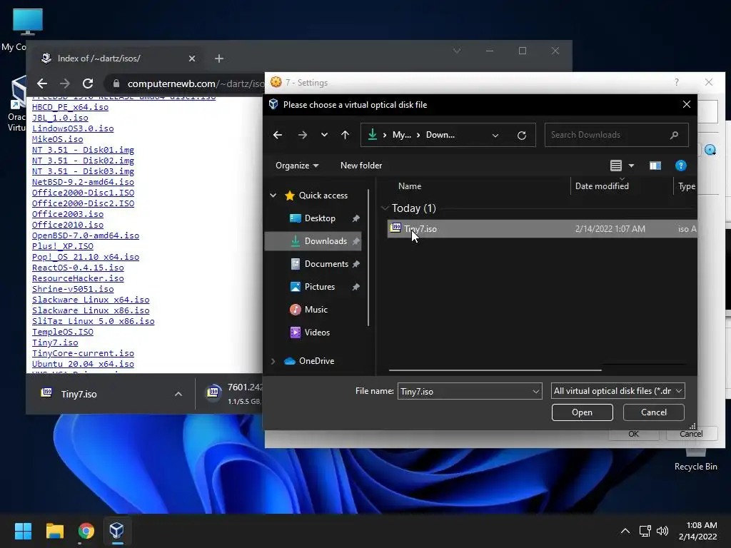Open recent locations chevron in file dialog

click(324, 135)
